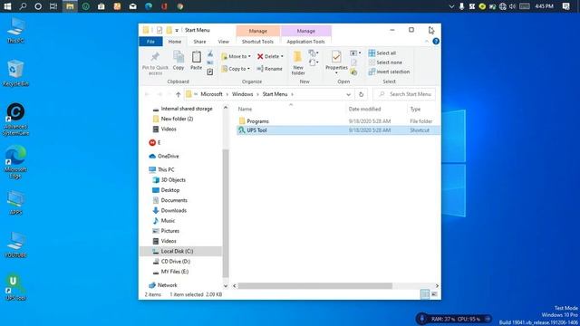Open Downloads in navigation pane
580x326 pixels.
coord(173,210)
